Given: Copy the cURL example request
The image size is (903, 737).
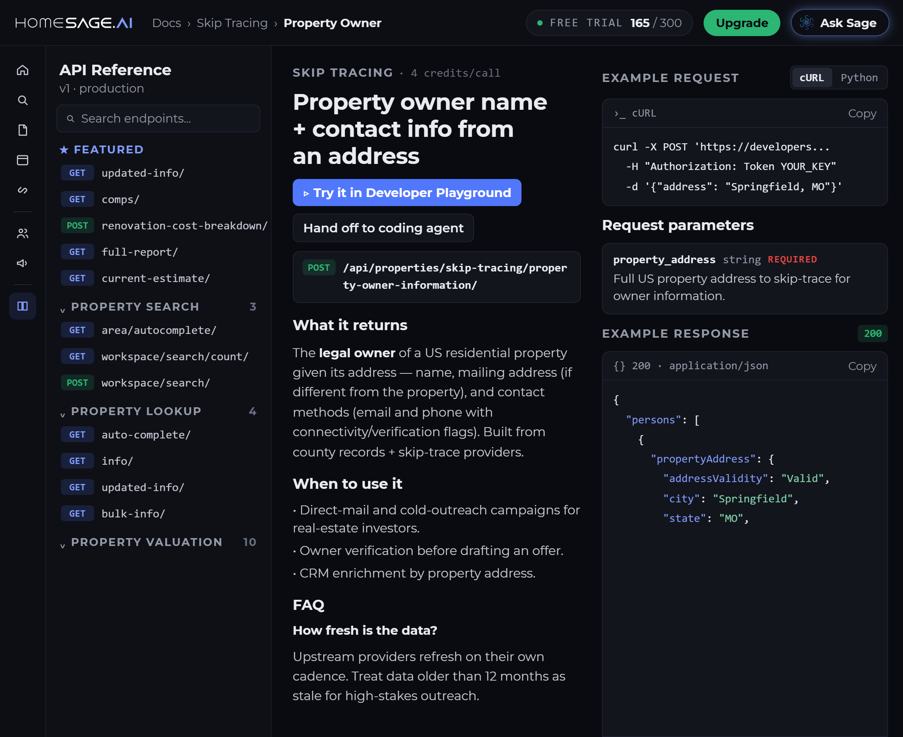Looking at the screenshot, I should 862,113.
